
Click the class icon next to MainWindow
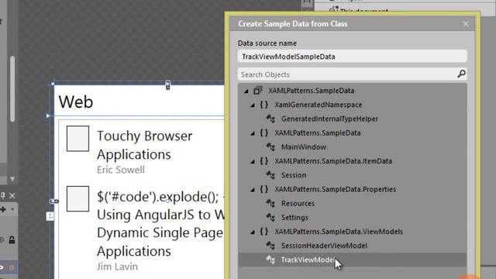coord(270,146)
